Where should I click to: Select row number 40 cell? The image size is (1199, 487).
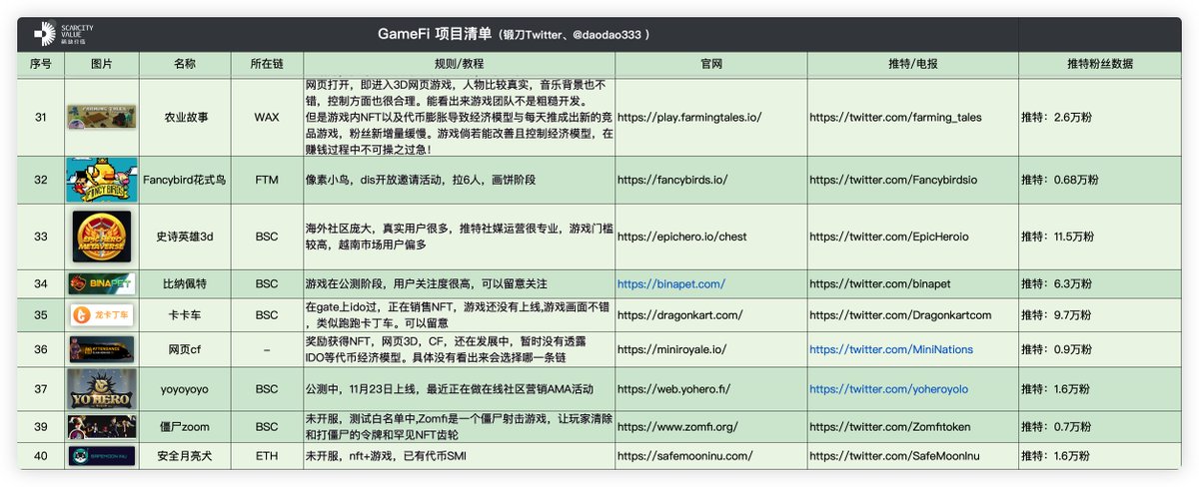pyautogui.click(x=41, y=456)
